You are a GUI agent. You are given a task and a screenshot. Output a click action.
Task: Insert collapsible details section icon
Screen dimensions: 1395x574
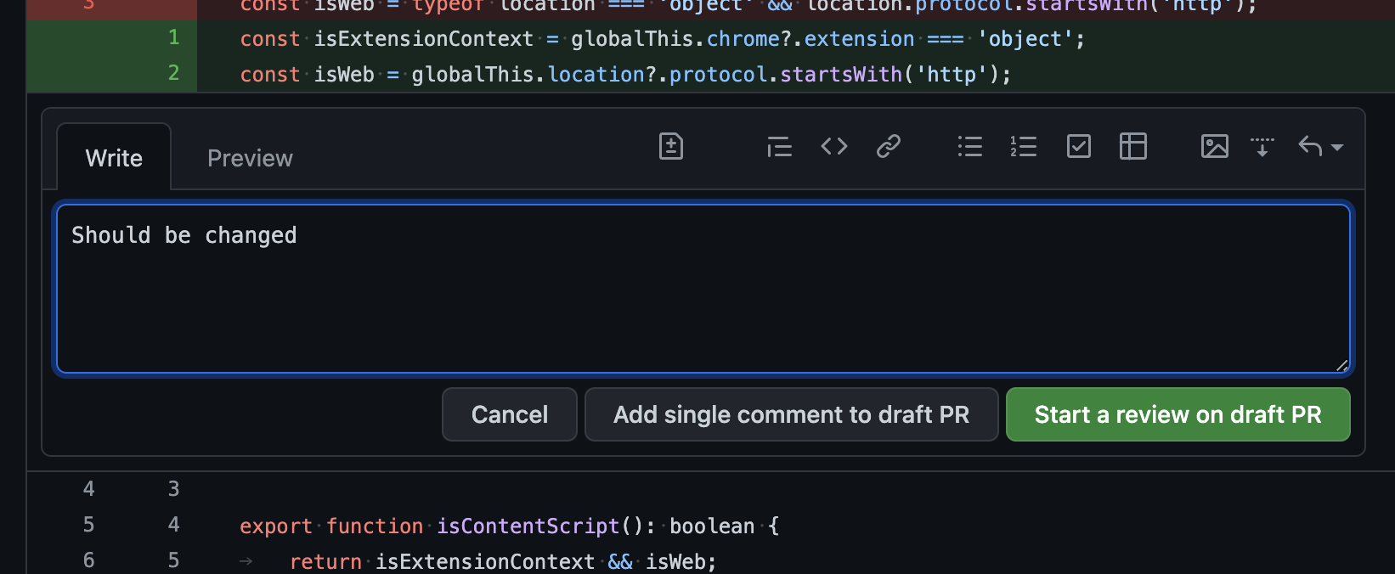click(x=1262, y=147)
